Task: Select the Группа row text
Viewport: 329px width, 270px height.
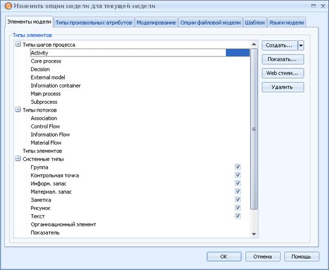Action: (40, 167)
